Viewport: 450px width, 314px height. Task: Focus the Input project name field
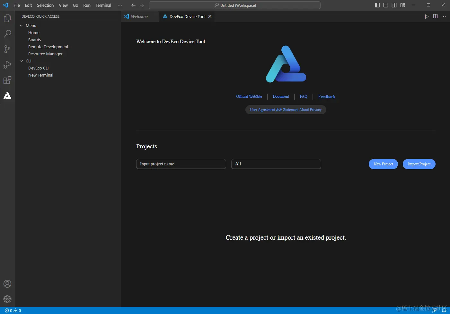pos(181,164)
